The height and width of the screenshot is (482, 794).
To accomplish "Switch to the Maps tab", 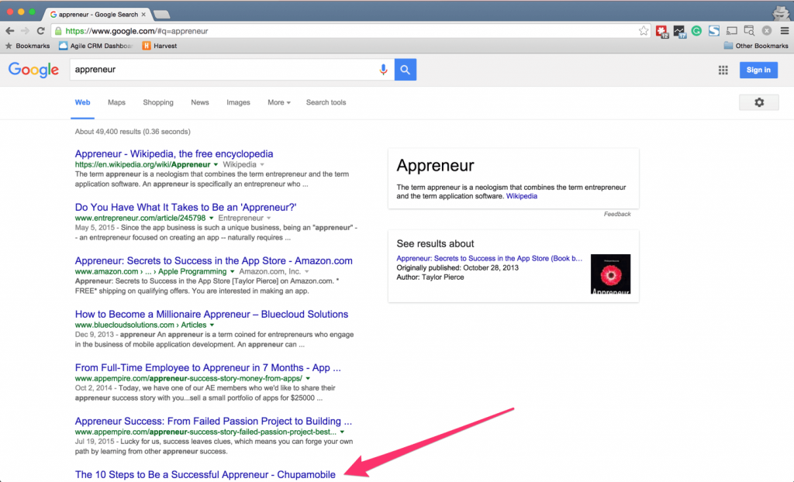I will (116, 102).
